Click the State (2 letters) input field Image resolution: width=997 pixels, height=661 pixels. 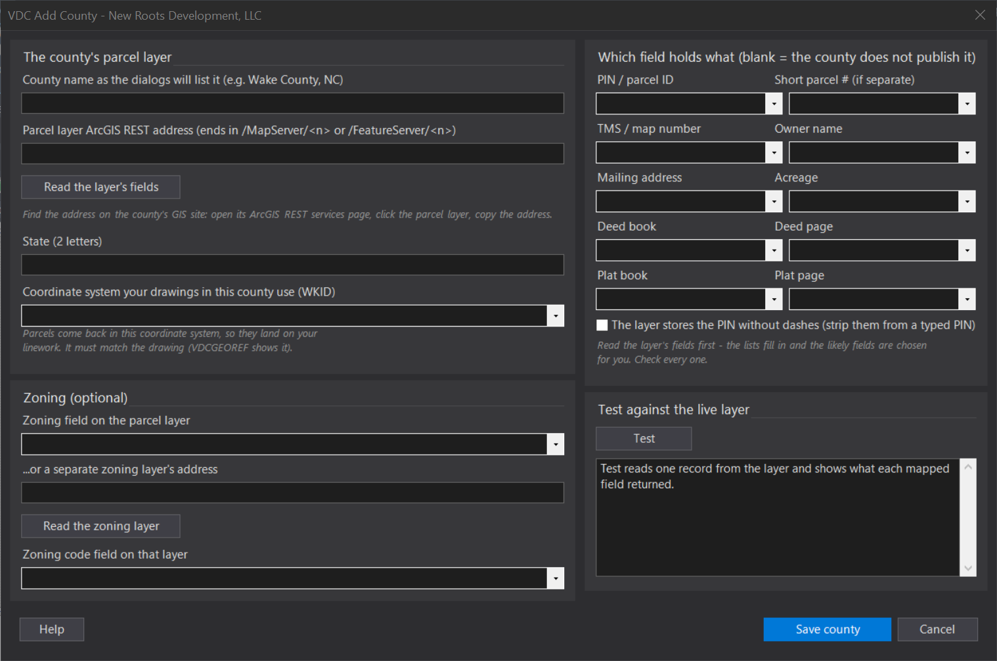292,265
